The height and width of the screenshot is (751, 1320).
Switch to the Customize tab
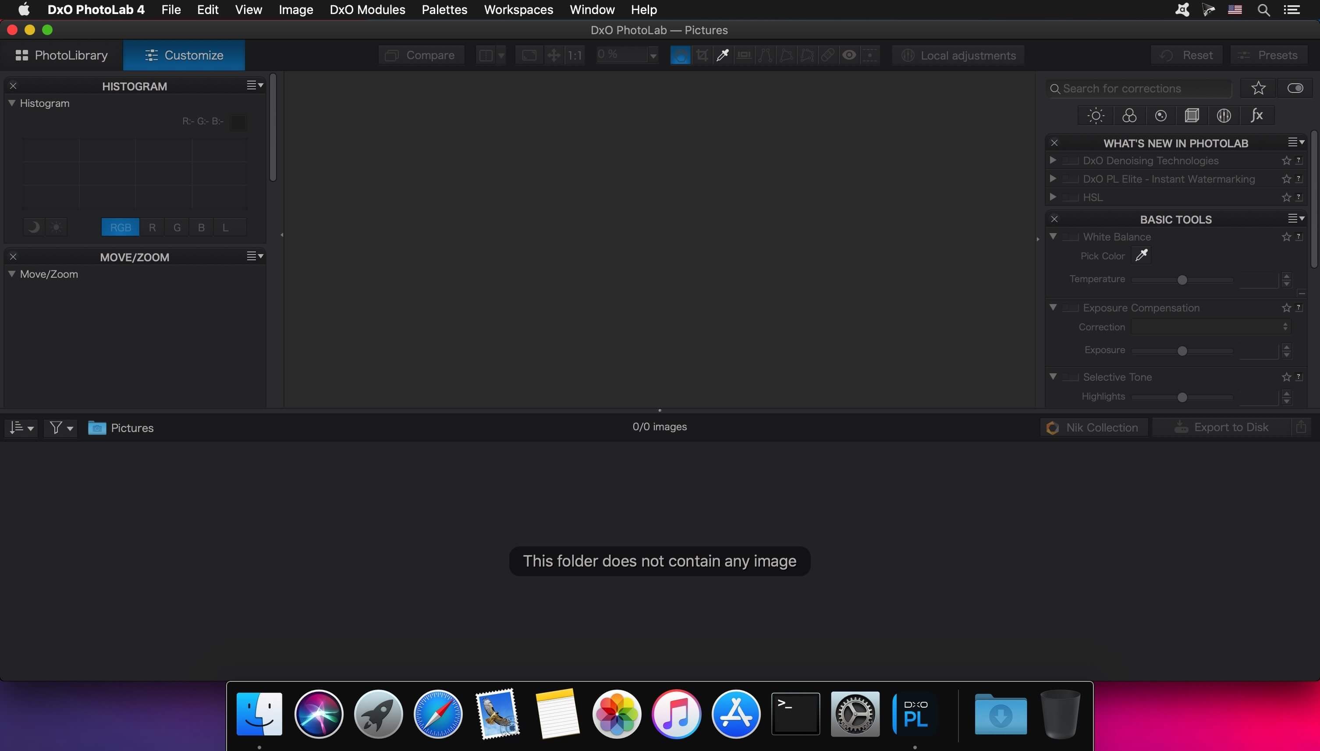coord(184,55)
